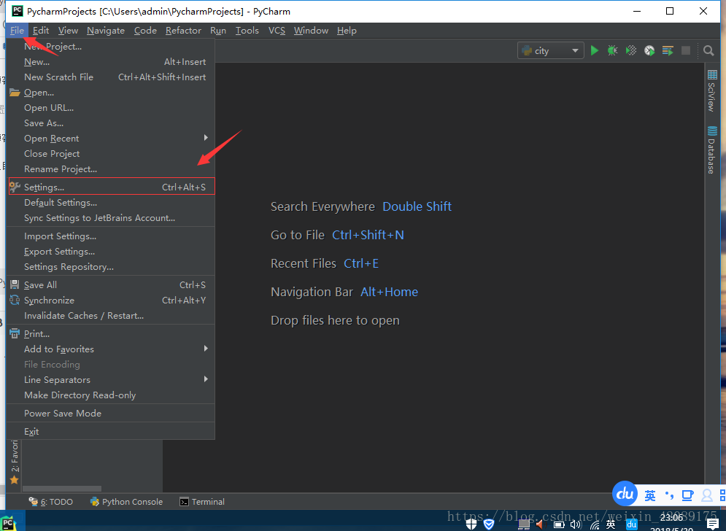Open the SciView side panel
Screen dimensions: 726x531
click(712, 90)
